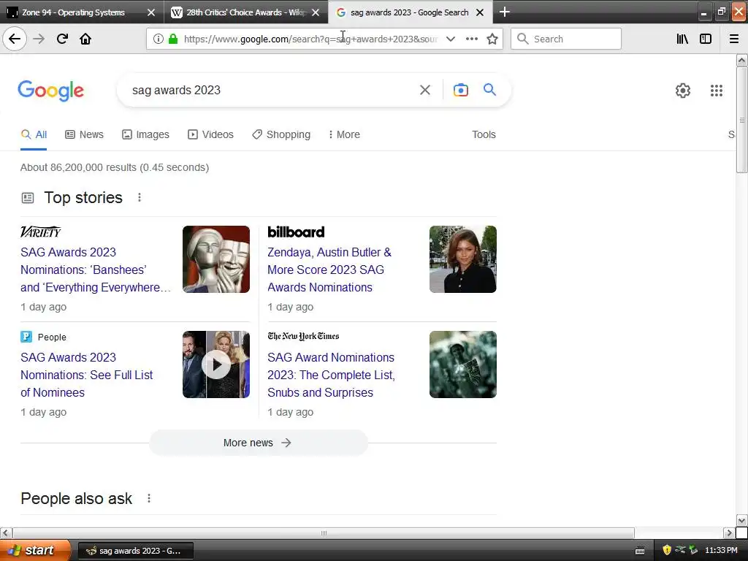This screenshot has width=748, height=561.
Task: Click the browser toolbar Search field
Action: pos(566,39)
